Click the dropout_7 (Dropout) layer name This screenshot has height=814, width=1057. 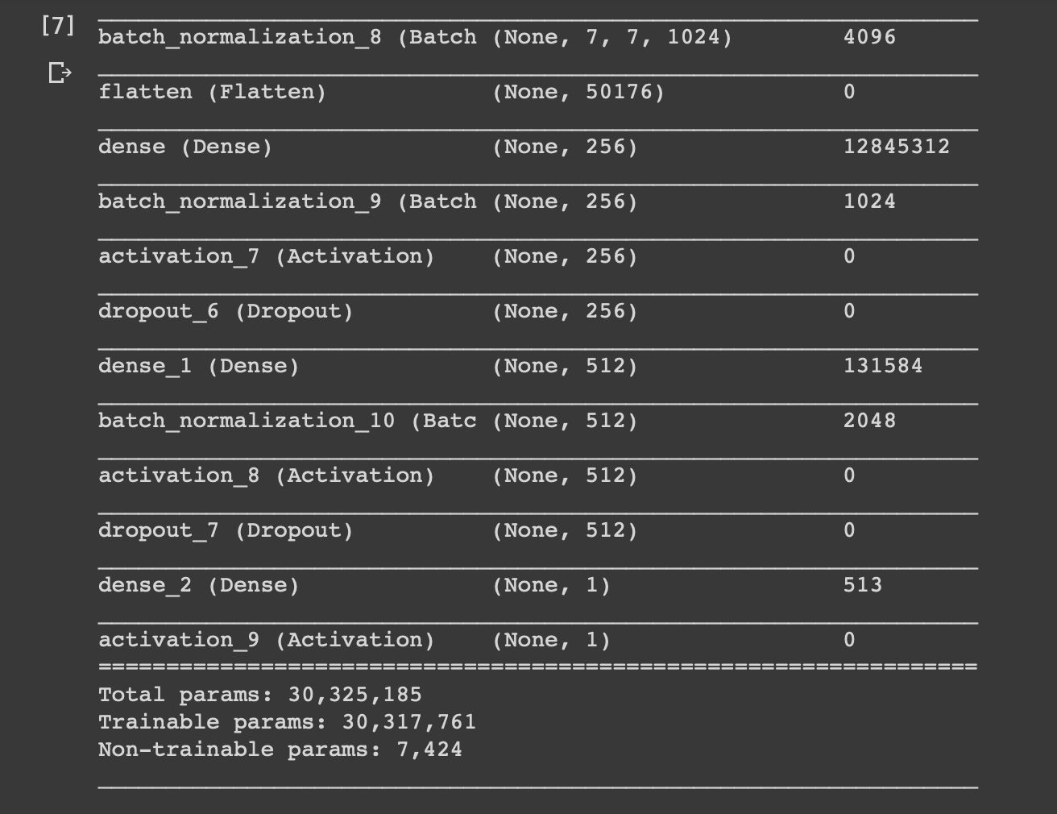tap(226, 530)
